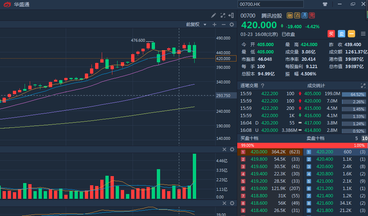
Task: Switch to the 成交统计 tab
Action: tap(316, 86)
